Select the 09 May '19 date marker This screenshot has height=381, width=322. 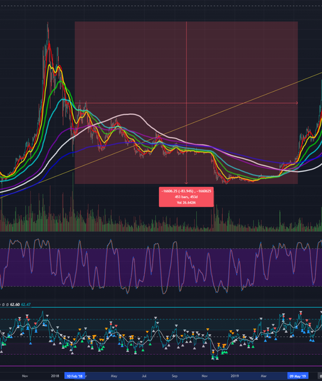[x=298, y=376]
